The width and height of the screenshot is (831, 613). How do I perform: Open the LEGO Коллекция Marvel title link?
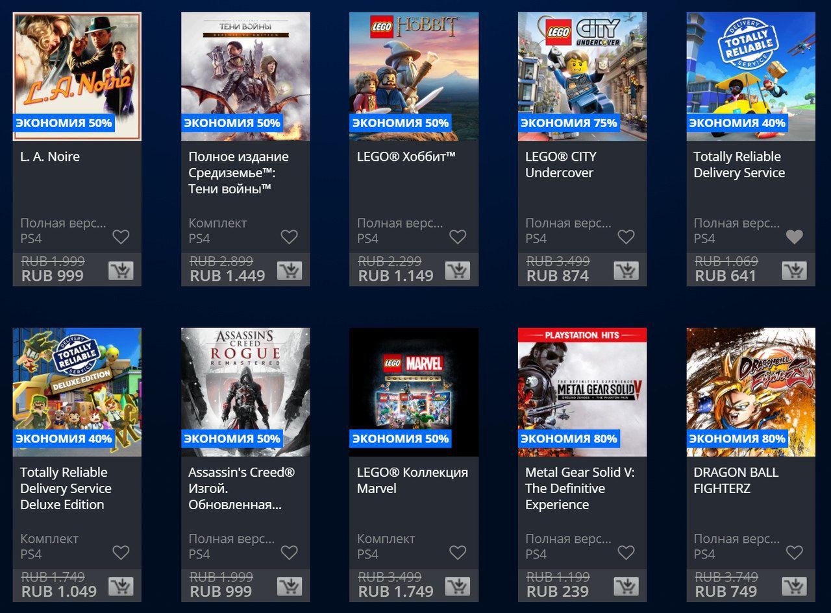(412, 481)
